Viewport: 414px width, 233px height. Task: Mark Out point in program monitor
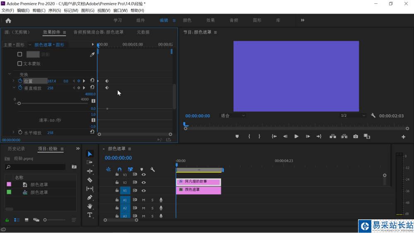click(259, 137)
